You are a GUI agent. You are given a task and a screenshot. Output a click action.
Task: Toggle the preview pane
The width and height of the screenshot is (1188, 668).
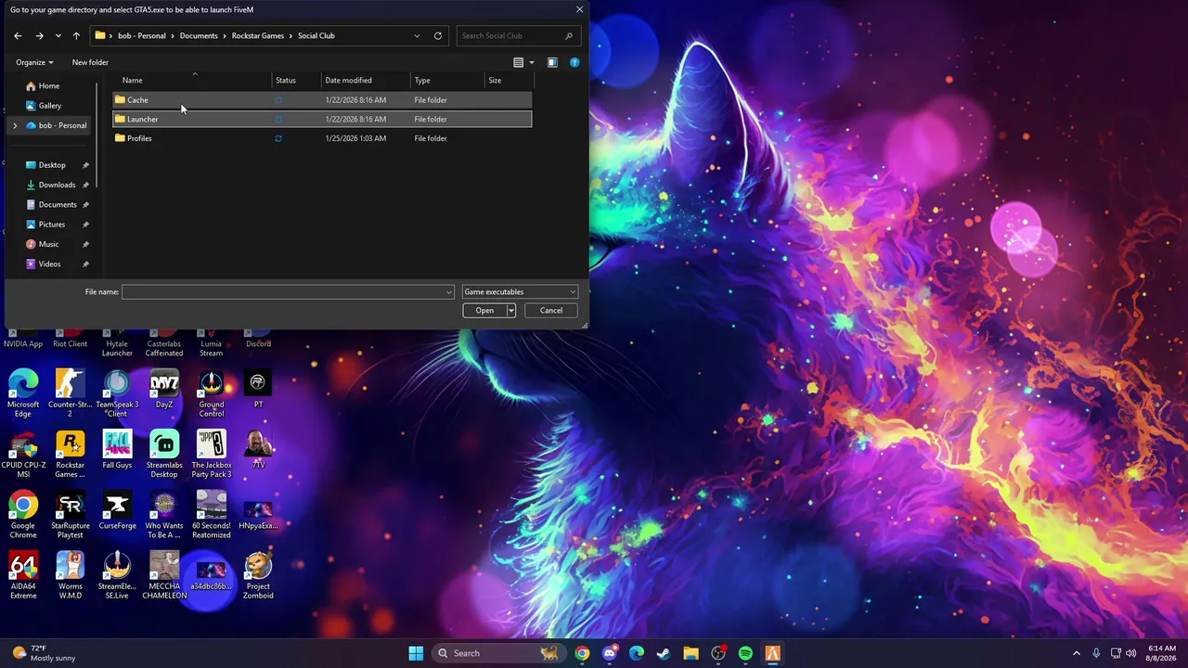(552, 62)
